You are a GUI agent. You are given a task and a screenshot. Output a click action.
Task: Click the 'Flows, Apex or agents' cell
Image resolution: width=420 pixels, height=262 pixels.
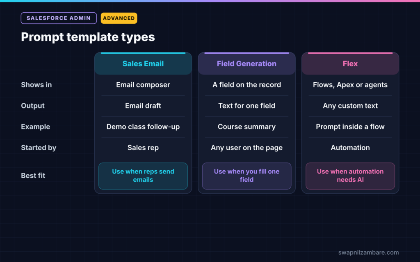coord(350,85)
